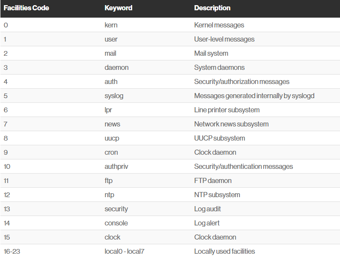The width and height of the screenshot is (340, 264).
Task: Click Security/authorization messages description
Action: tap(242, 81)
